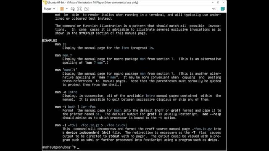Click the bold 'man --help' text
Viewport: 269px width, 151px height.
pyautogui.click(x=212, y=114)
